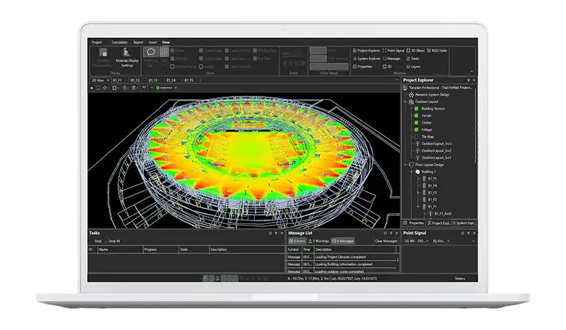
Task: Open the Project menu
Action: tap(97, 43)
